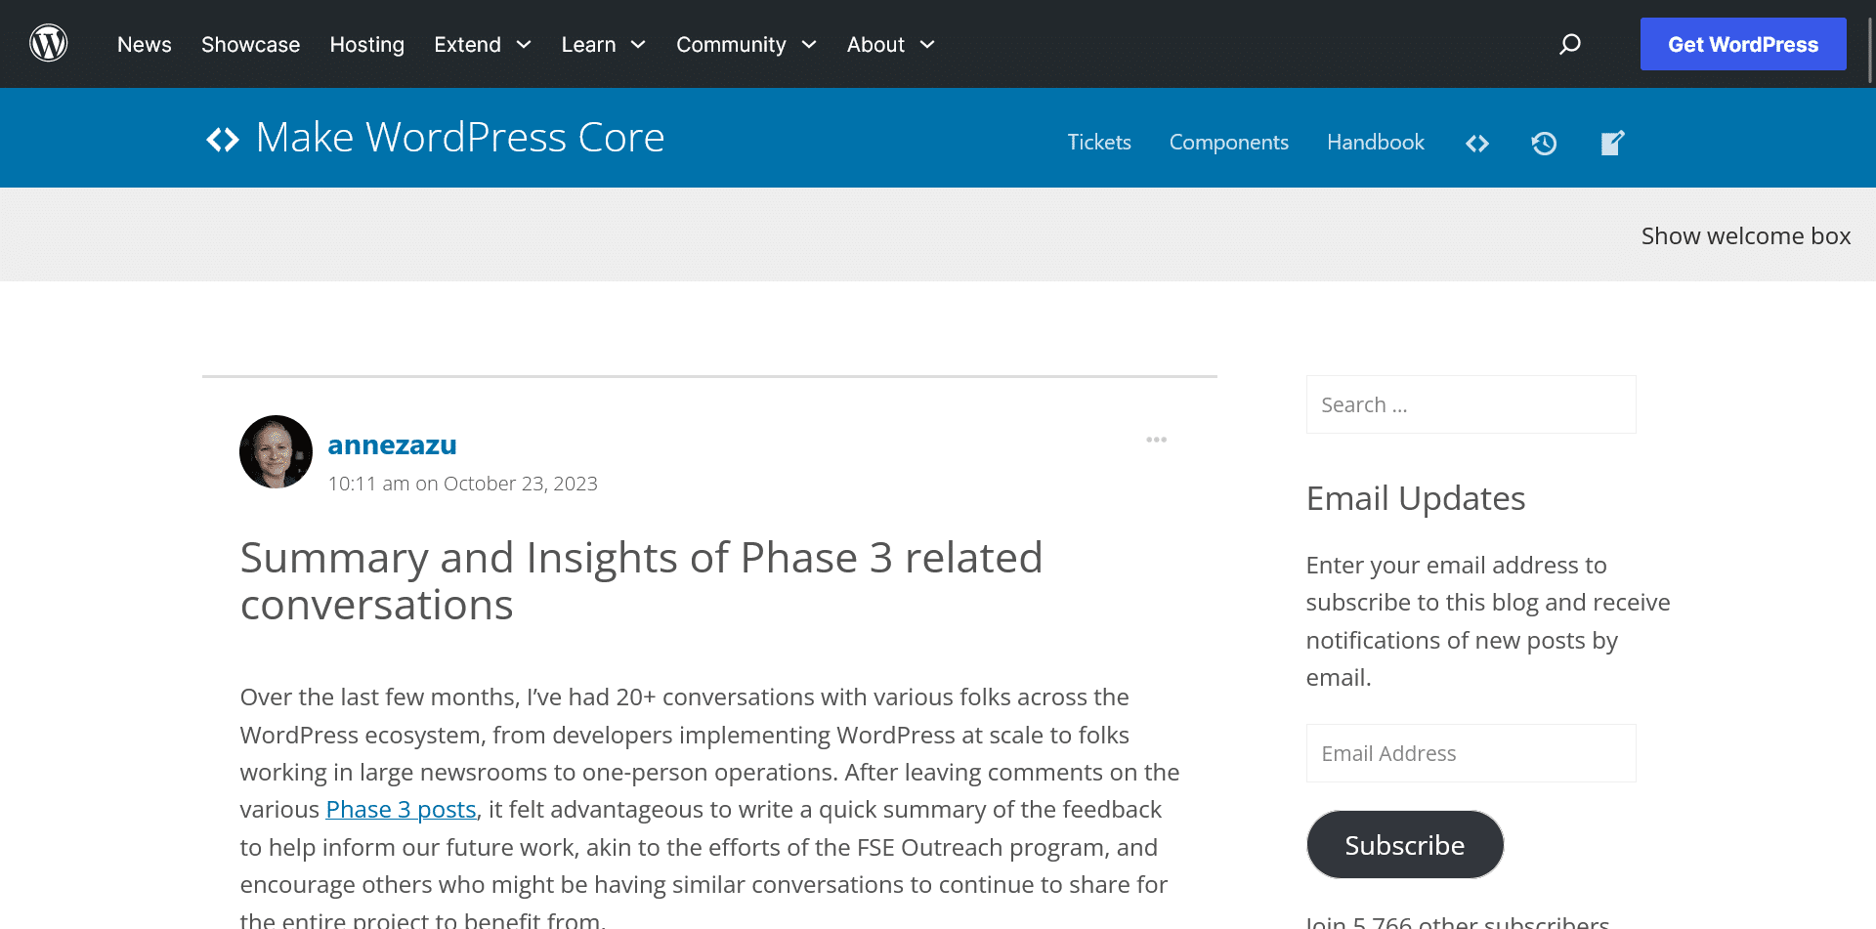Click the WordPress logo icon
1876x929 pixels.
tap(49, 44)
